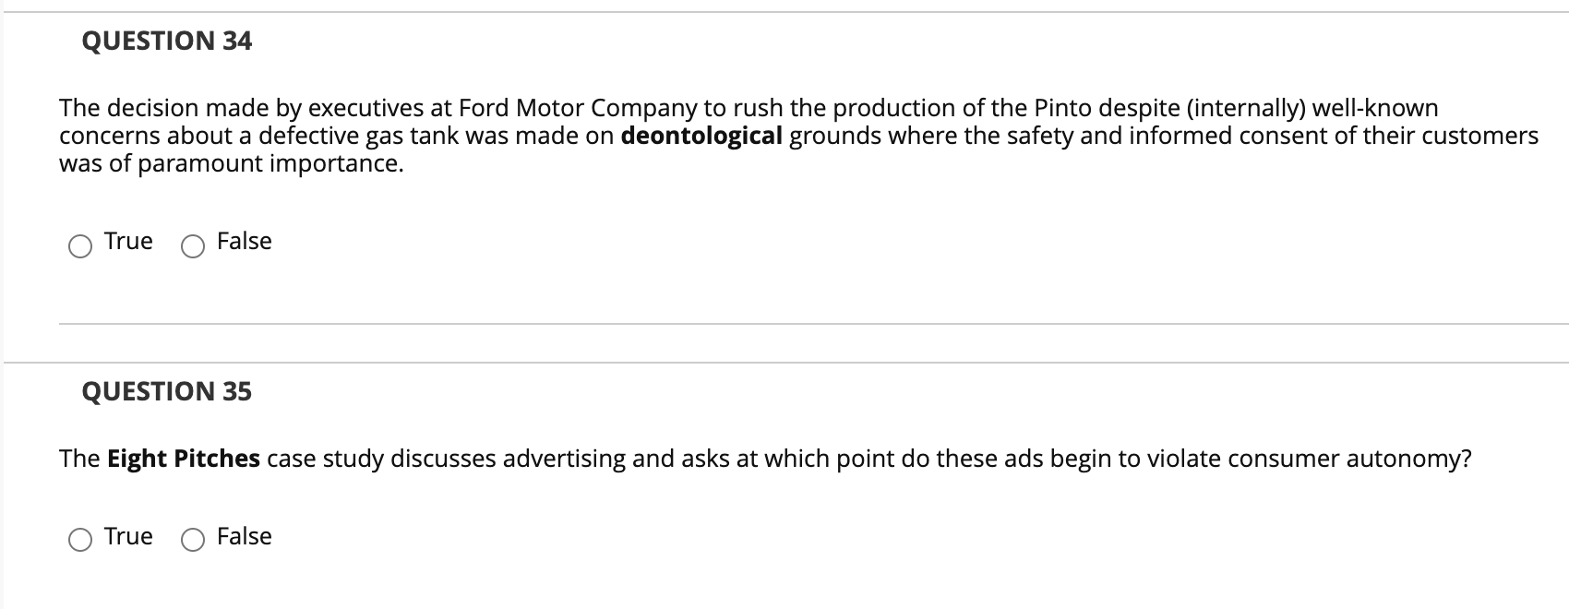Click the True label beside Question 34 radio
This screenshot has width=1569, height=609.
tap(128, 241)
